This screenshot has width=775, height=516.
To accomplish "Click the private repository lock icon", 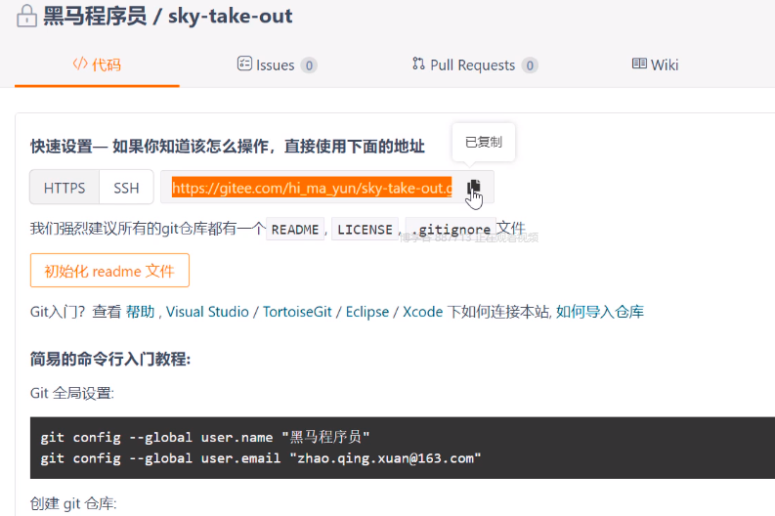I will click(26, 16).
